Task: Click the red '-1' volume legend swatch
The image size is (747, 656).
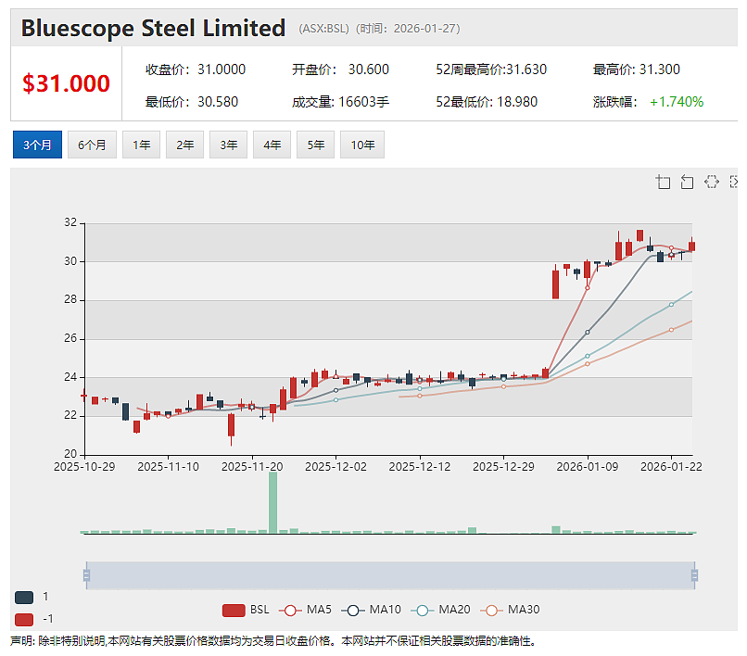Action: click(24, 619)
